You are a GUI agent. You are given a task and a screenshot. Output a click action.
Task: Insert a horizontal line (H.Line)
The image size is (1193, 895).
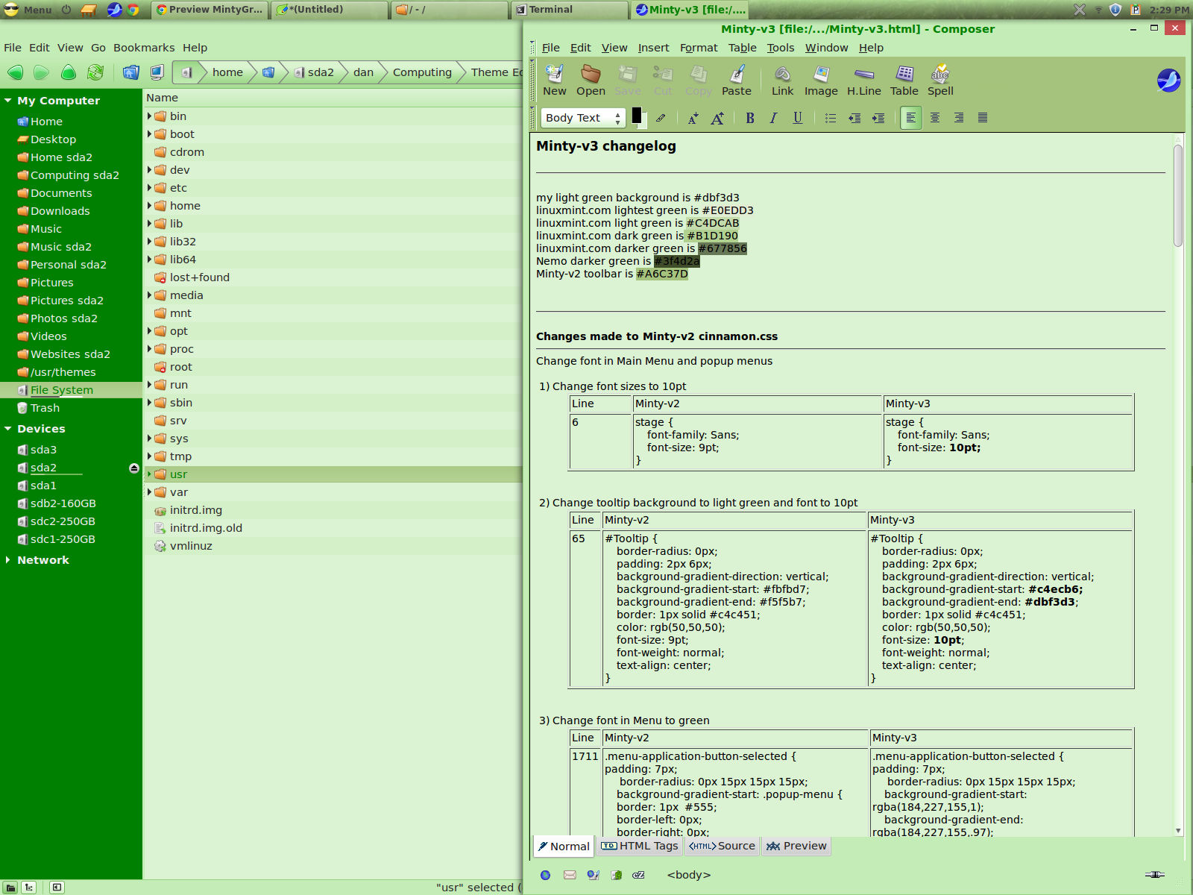click(x=863, y=81)
